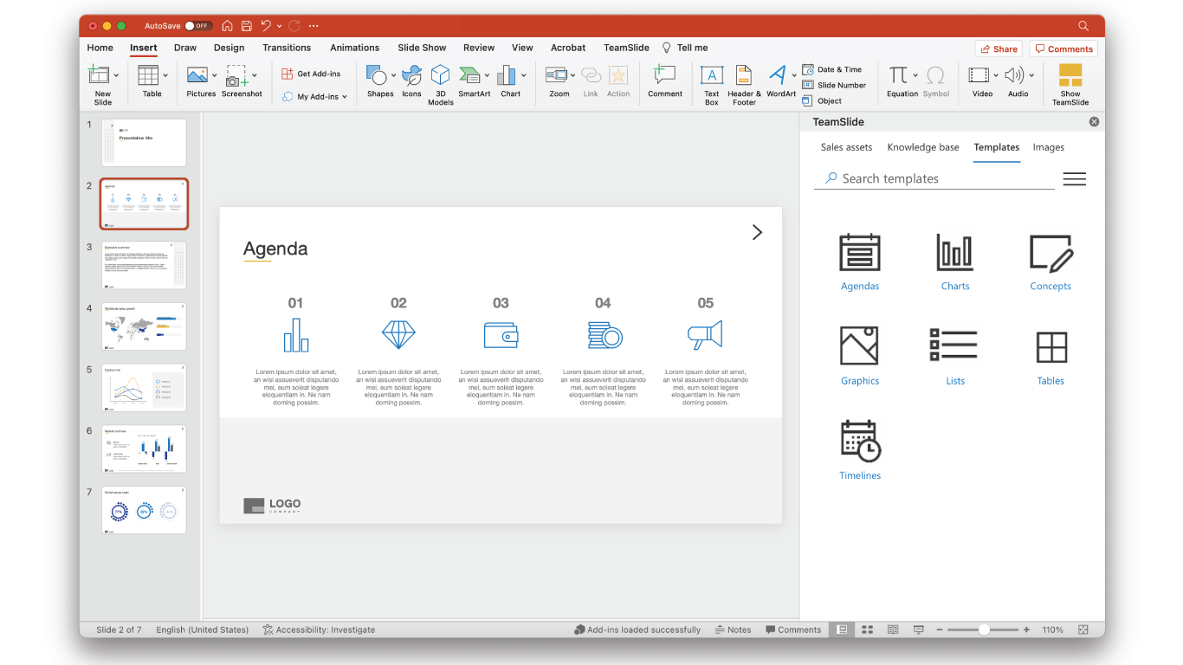Screen dimensions: 1183x665
Task: Click Get Add-ins
Action: click(311, 74)
